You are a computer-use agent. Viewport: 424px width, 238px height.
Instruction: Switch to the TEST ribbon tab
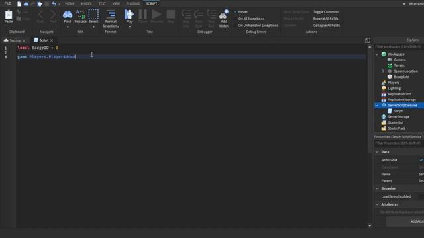click(x=102, y=3)
